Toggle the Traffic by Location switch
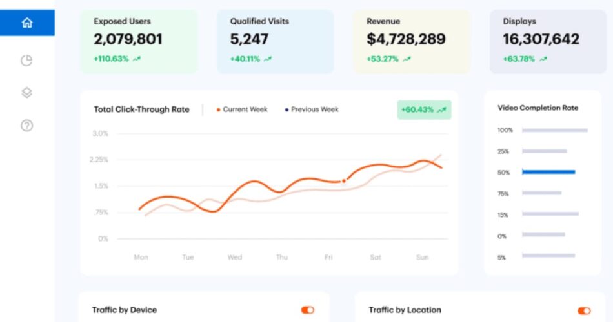The height and width of the screenshot is (322, 613). tap(584, 310)
